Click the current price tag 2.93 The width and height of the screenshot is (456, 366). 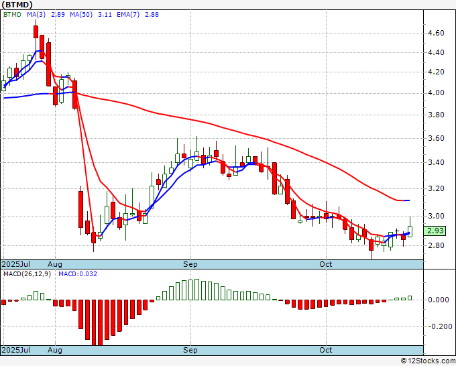(435, 231)
